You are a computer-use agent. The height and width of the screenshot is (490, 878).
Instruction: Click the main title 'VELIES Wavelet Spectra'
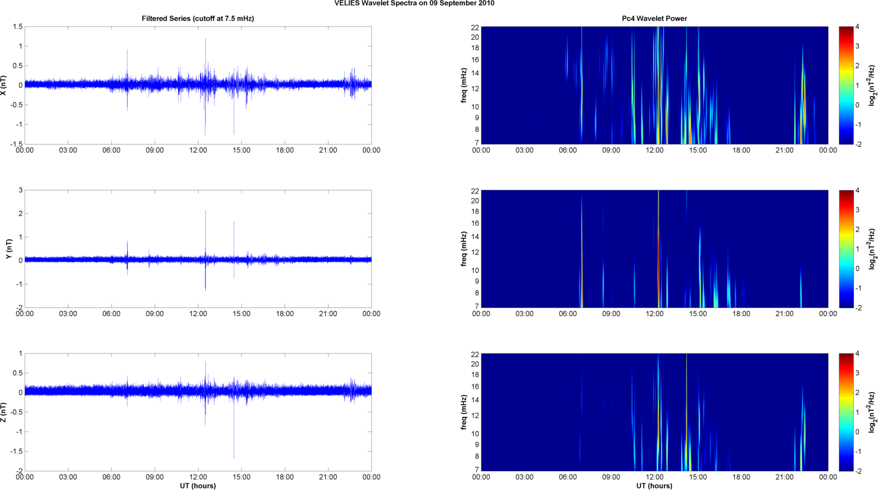414,3
